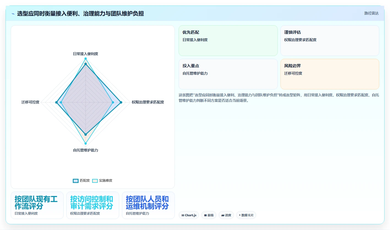Click rightmost 匹配度 data point on radar
Image resolution: width=390 pixels, height=230 pixels.
121,102
